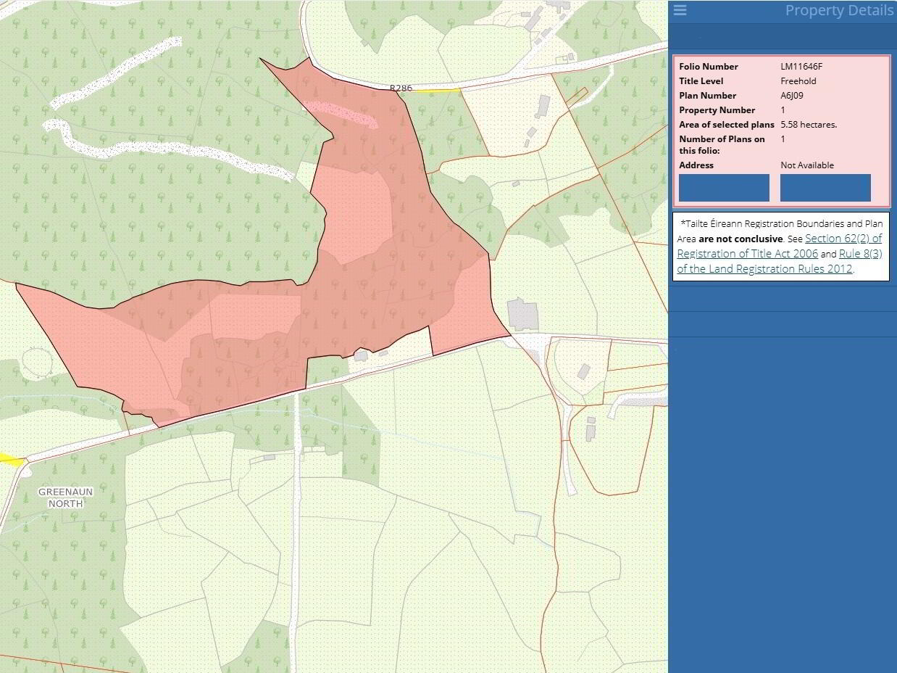Click the large grey building east of the parcel
This screenshot has width=897, height=673.
coord(522,314)
